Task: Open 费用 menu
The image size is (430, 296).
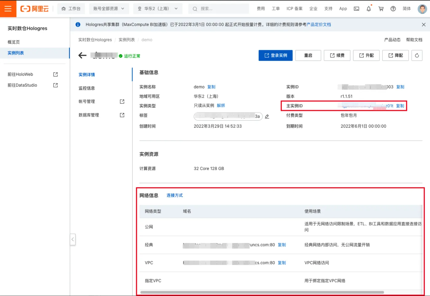Action: (261, 9)
